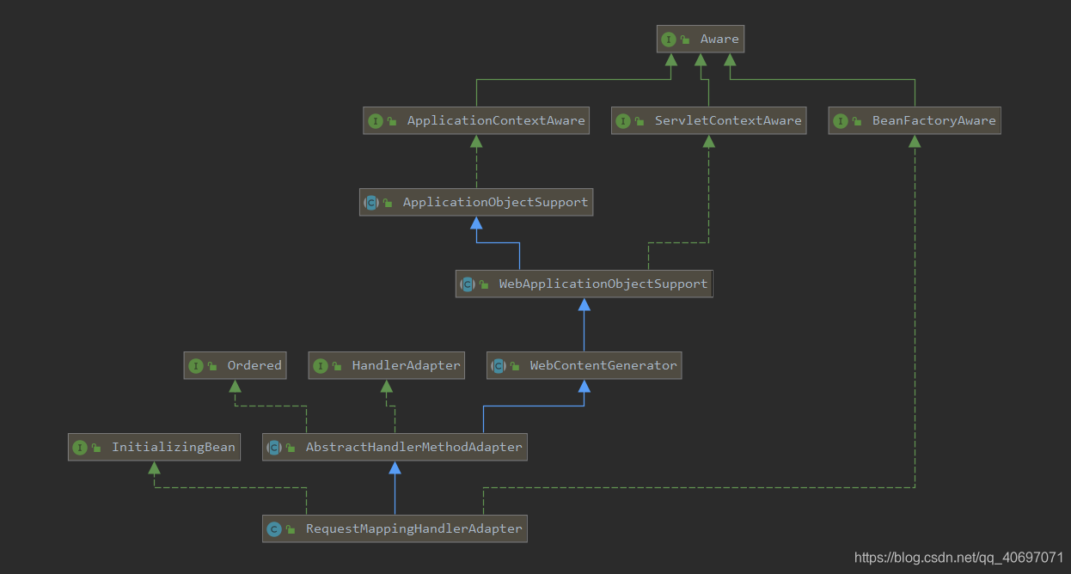The width and height of the screenshot is (1071, 574).
Task: Click the green arrowhead pointing into Aware
Action: 672,60
